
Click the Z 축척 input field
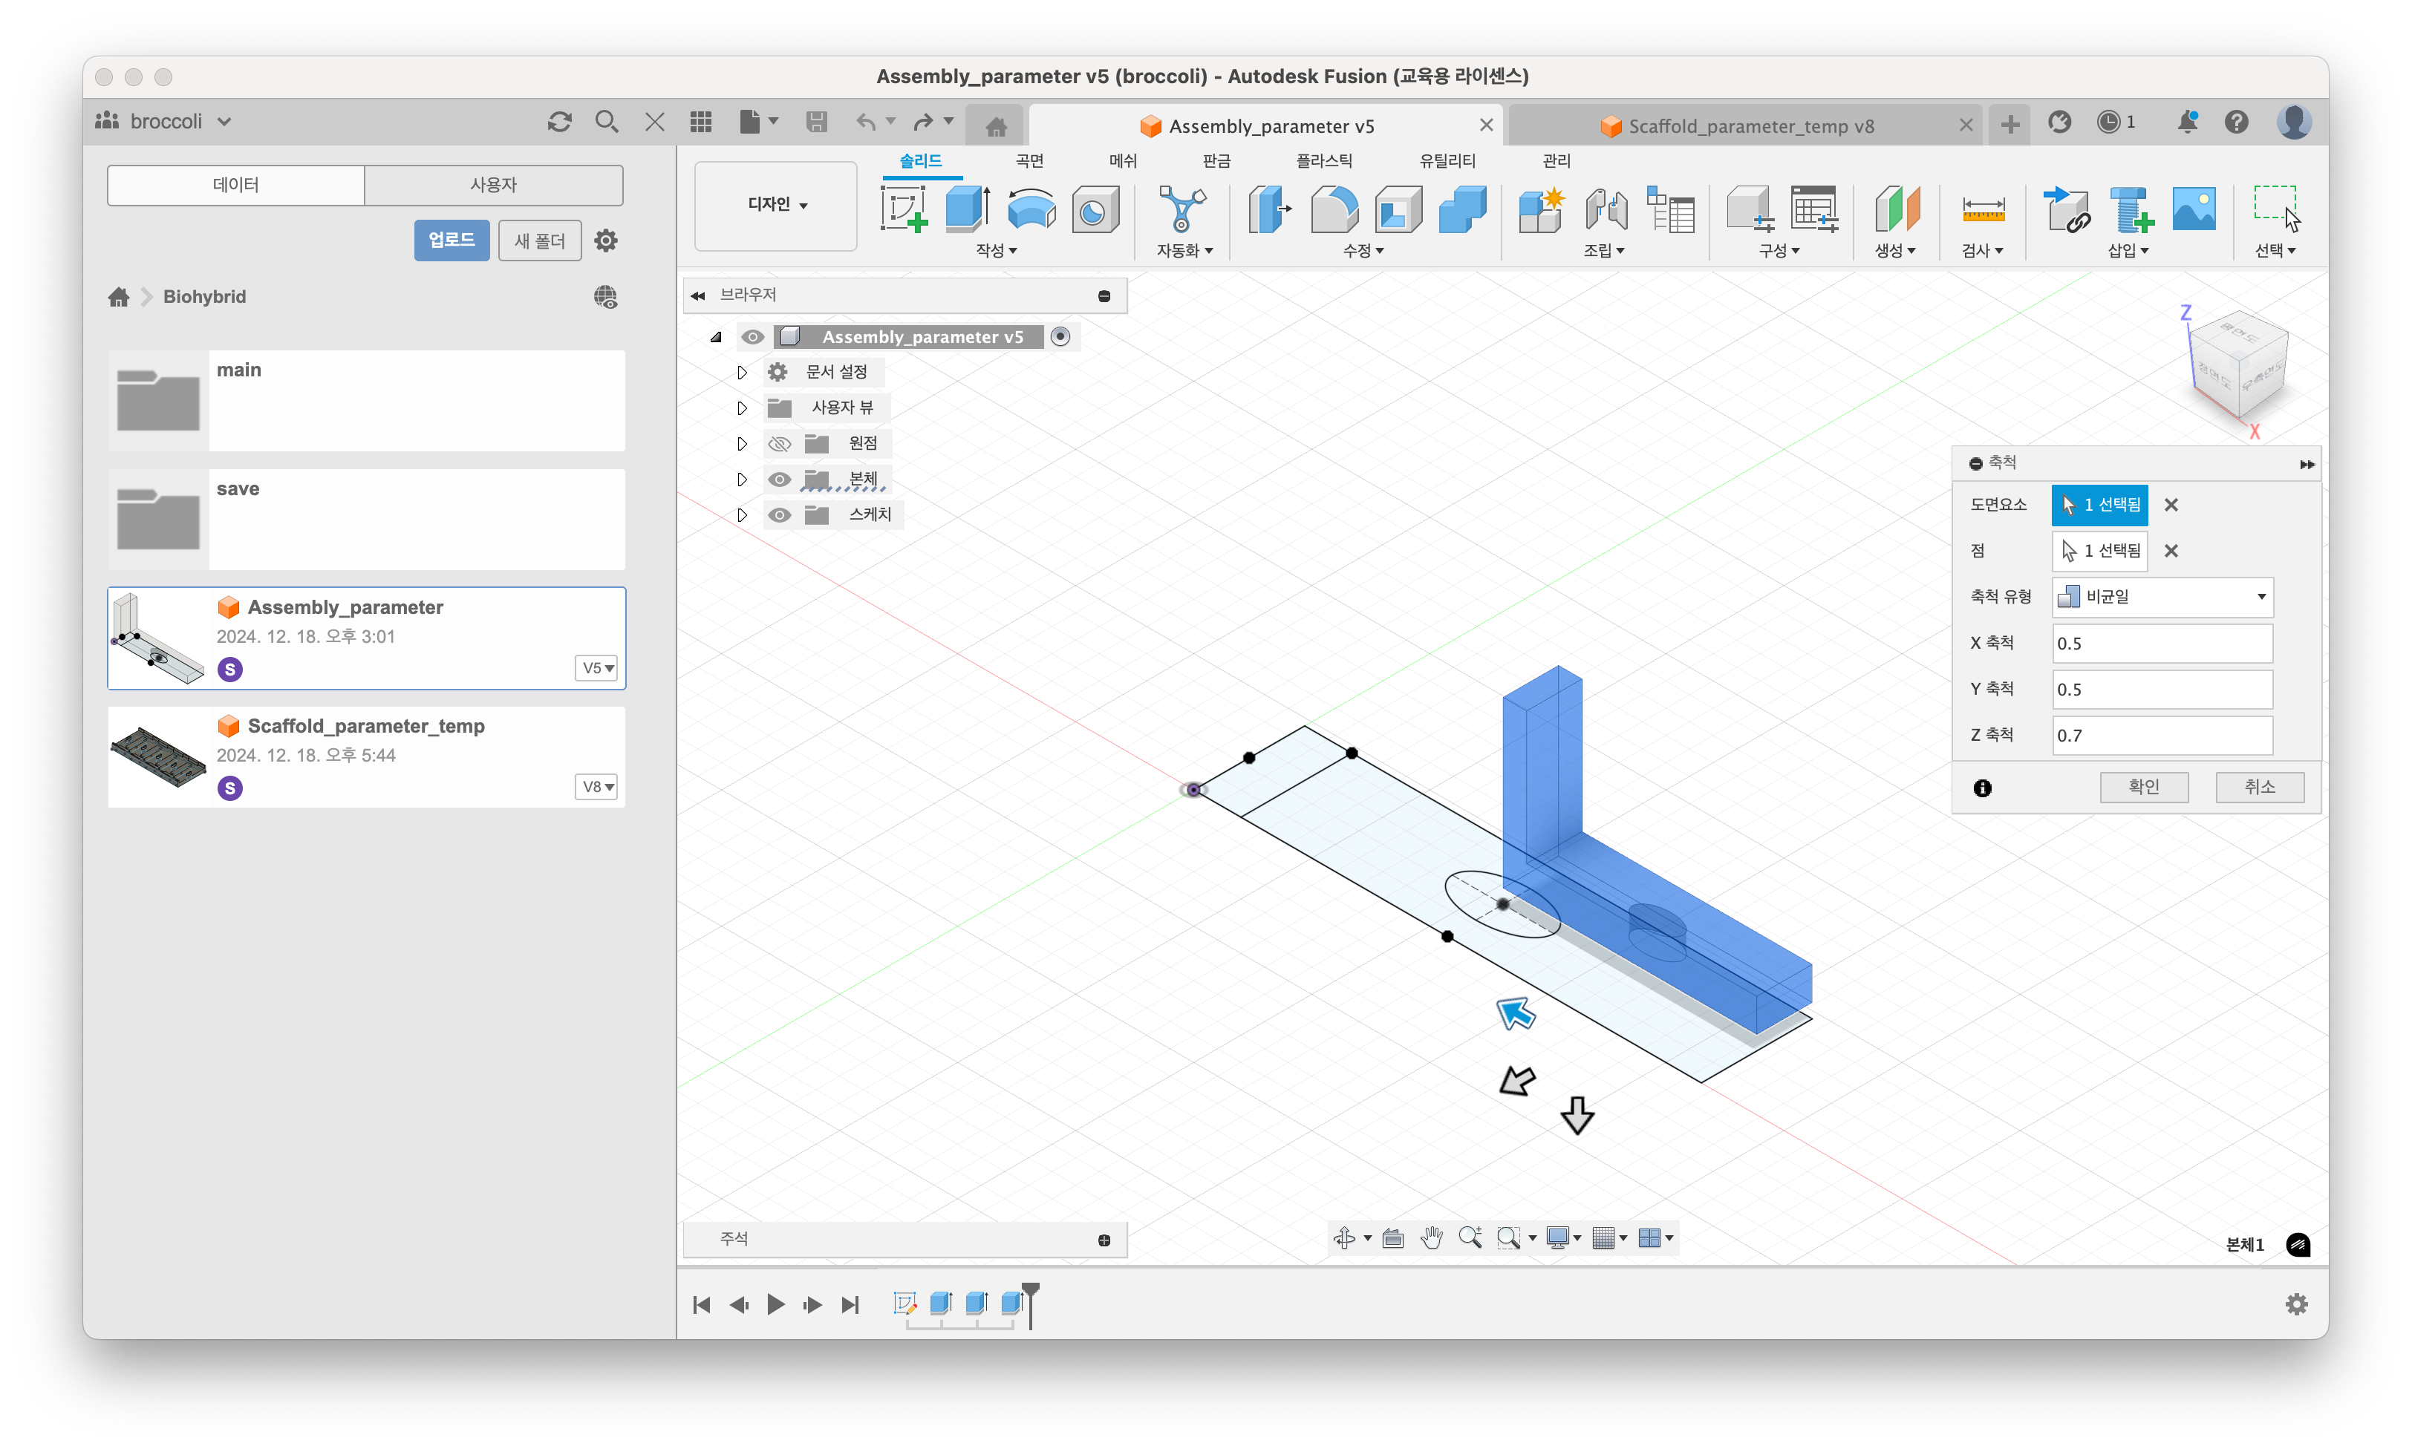pos(2162,735)
